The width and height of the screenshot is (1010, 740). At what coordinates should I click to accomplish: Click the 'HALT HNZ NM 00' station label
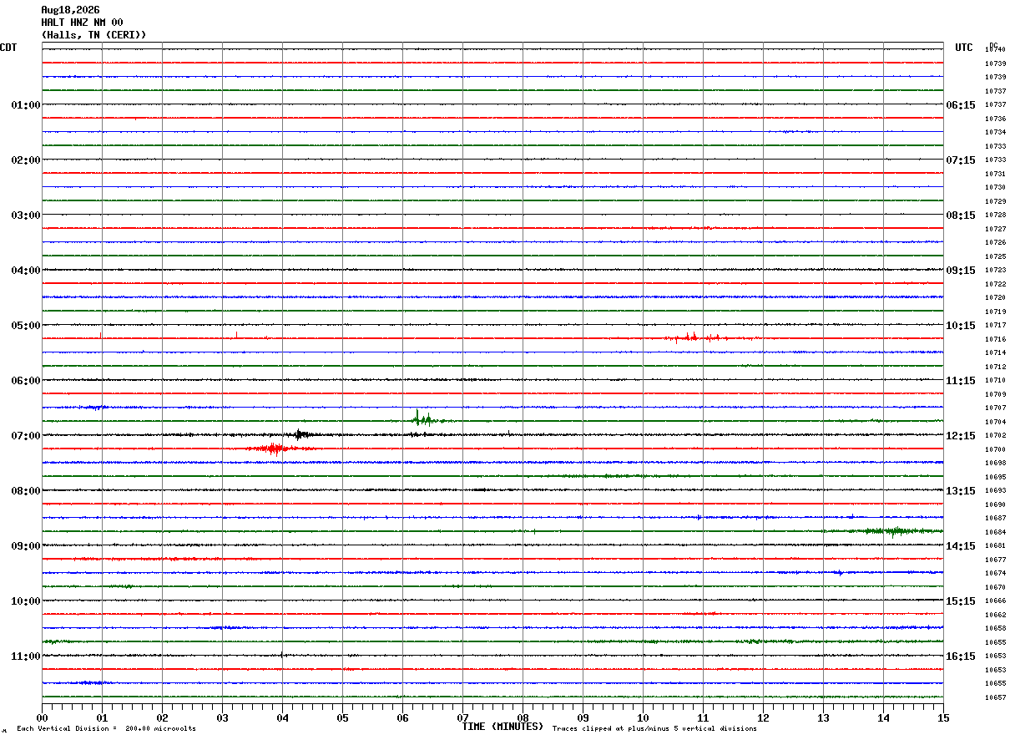[x=82, y=23]
